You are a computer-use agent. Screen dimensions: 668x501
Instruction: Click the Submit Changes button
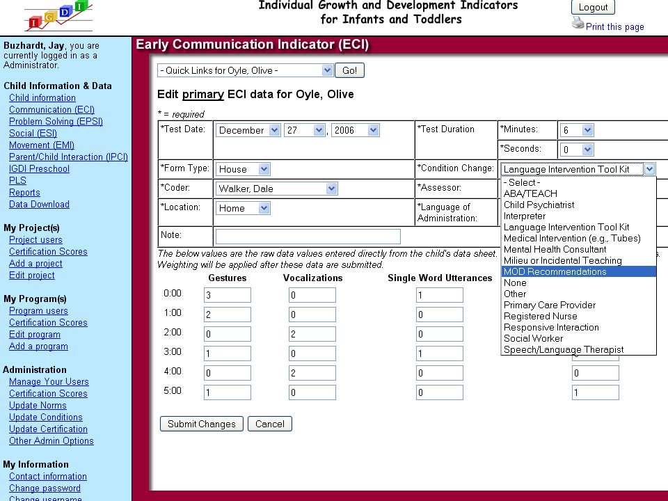click(x=202, y=424)
